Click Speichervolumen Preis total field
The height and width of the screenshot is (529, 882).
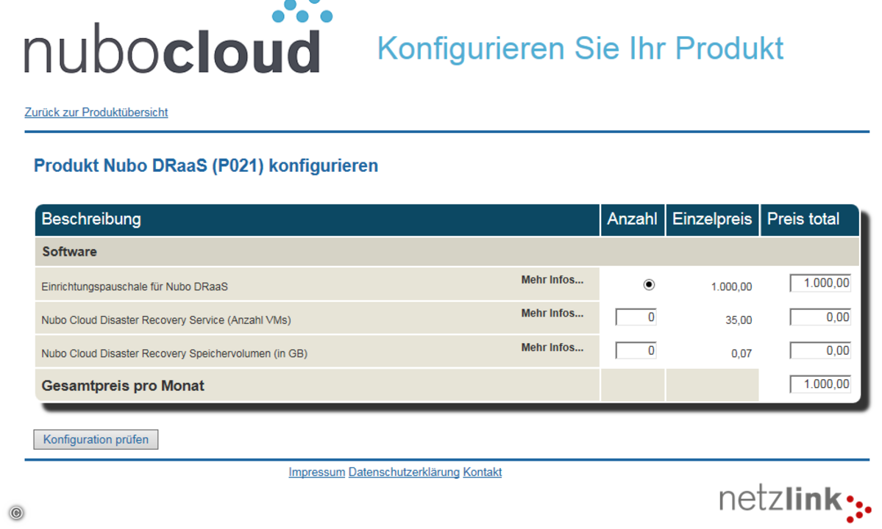pyautogui.click(x=820, y=351)
